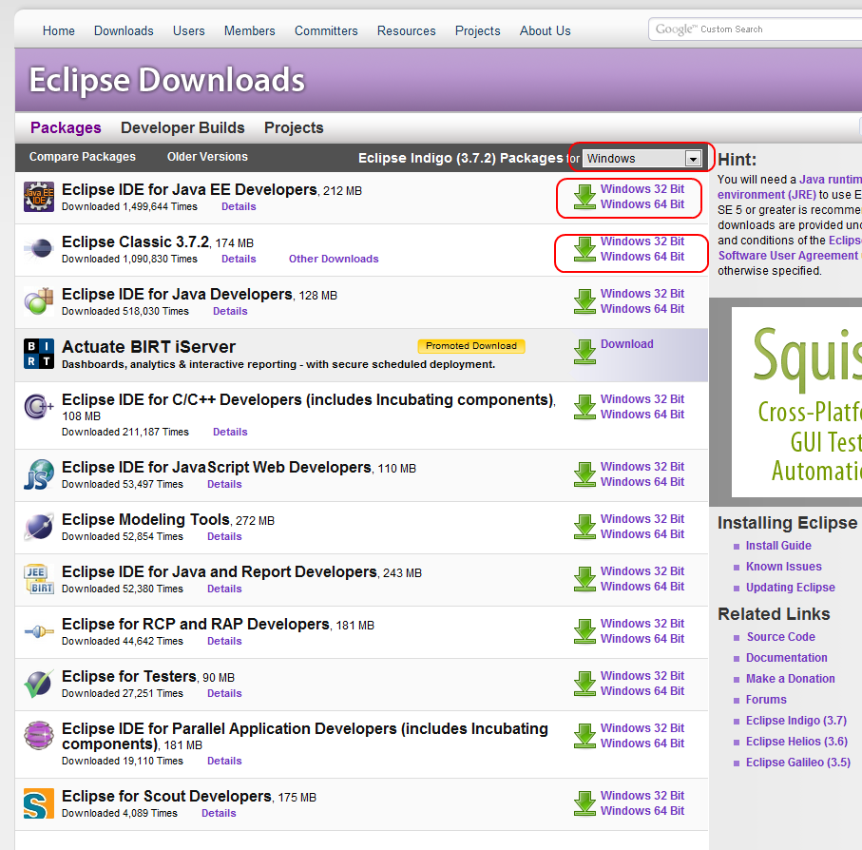Download Scout Developers Windows 64 Bit
The height and width of the screenshot is (850, 862).
tap(642, 811)
